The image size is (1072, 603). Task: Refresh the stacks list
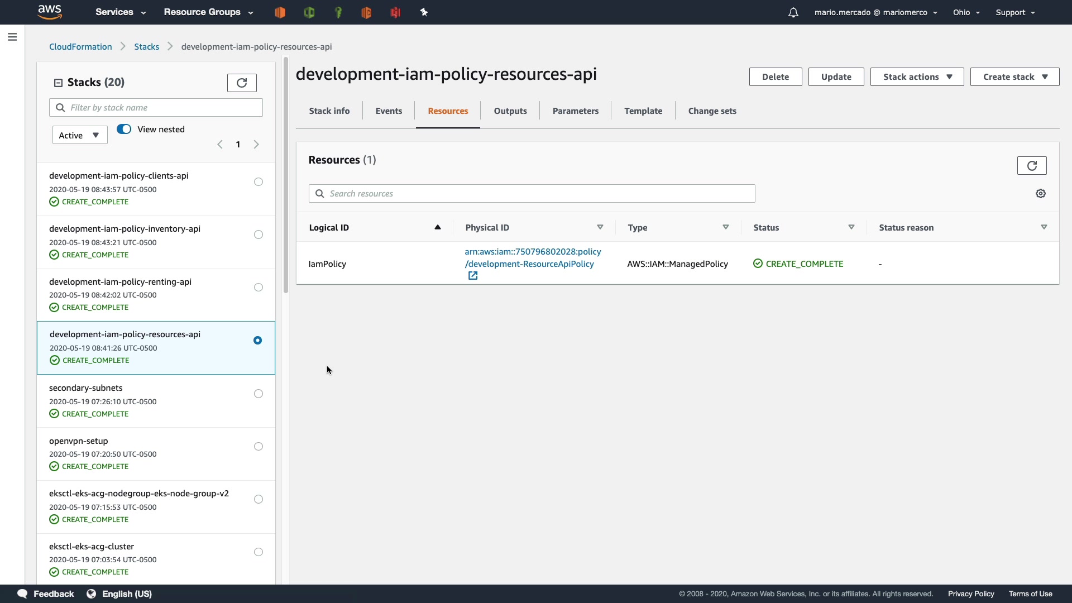[x=242, y=83]
